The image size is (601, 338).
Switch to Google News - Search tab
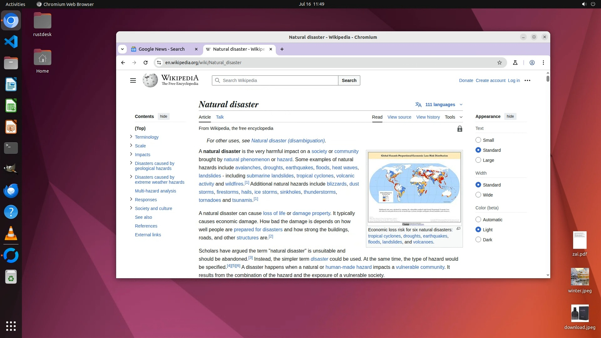point(162,49)
